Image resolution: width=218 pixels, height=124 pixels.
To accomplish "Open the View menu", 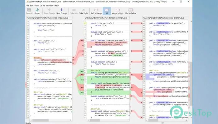I will [36, 6].
